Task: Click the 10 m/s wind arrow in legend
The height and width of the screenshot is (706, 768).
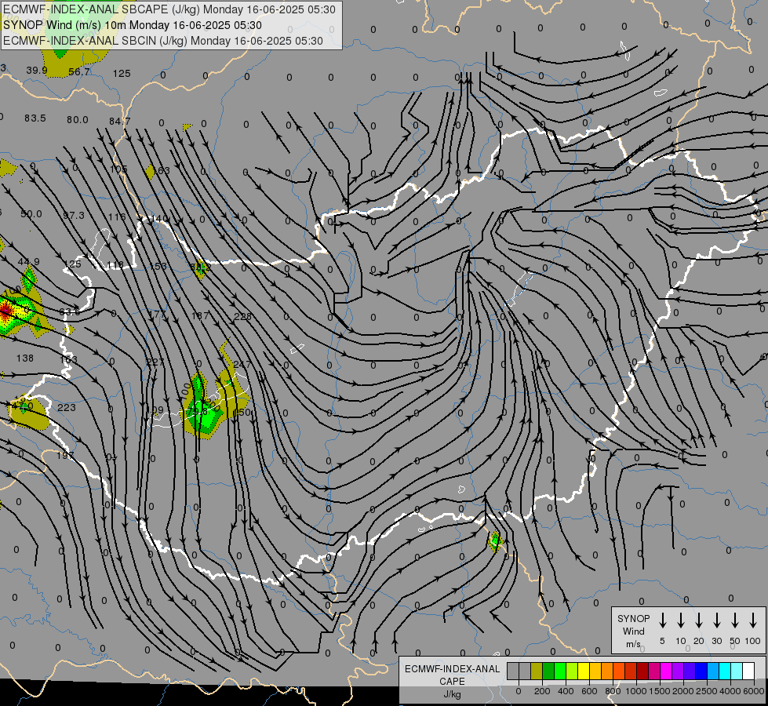Action: (x=681, y=620)
